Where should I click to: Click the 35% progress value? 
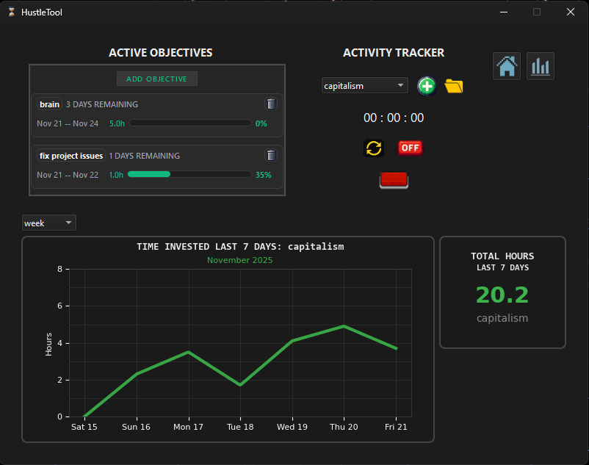click(264, 175)
